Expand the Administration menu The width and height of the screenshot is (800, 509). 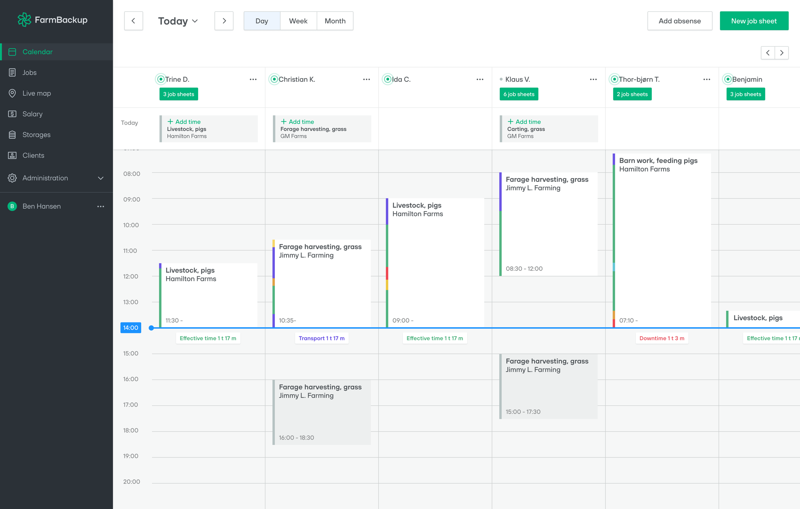[x=100, y=178]
